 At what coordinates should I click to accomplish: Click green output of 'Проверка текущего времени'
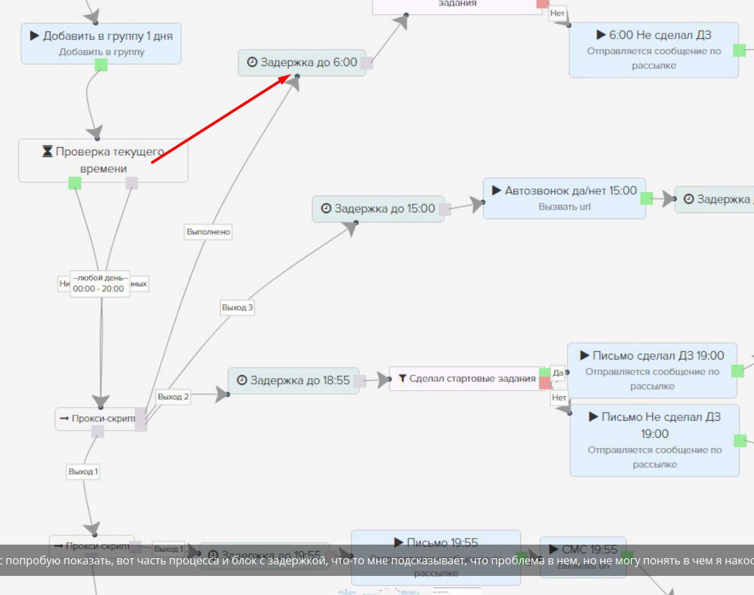tap(74, 183)
